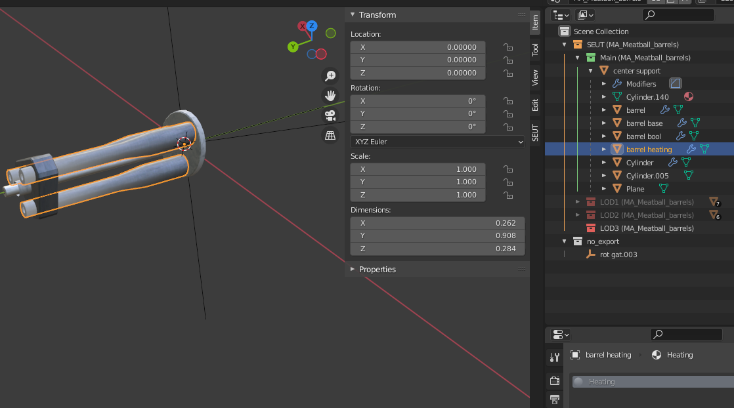Click the properties editor search field

pyautogui.click(x=686, y=334)
